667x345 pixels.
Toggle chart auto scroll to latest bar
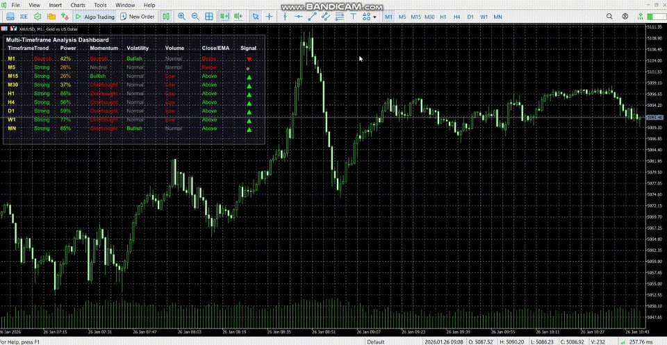tap(224, 17)
